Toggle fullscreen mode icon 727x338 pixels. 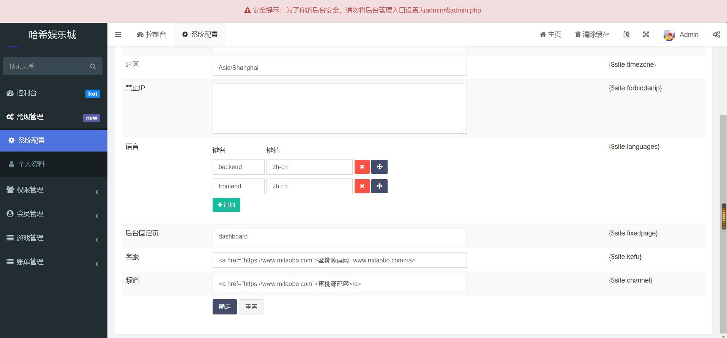click(646, 35)
